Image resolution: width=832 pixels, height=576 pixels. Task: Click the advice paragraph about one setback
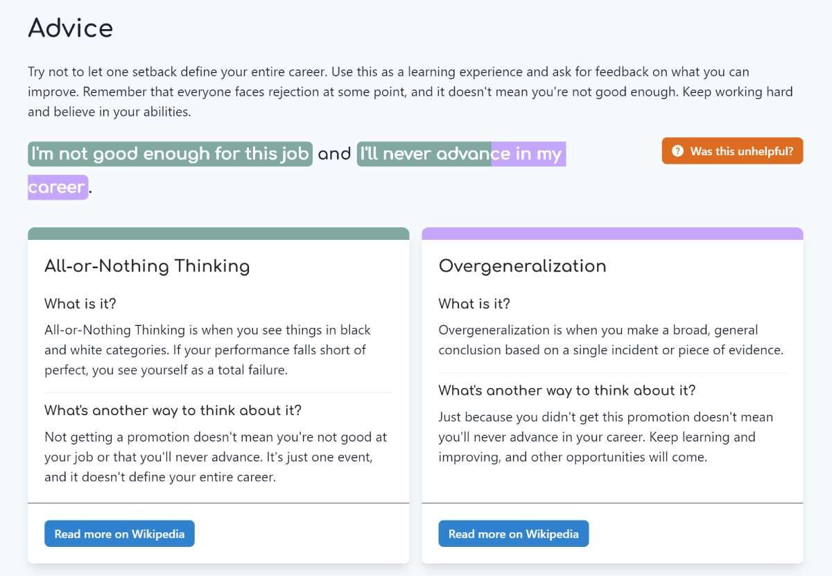tap(409, 91)
